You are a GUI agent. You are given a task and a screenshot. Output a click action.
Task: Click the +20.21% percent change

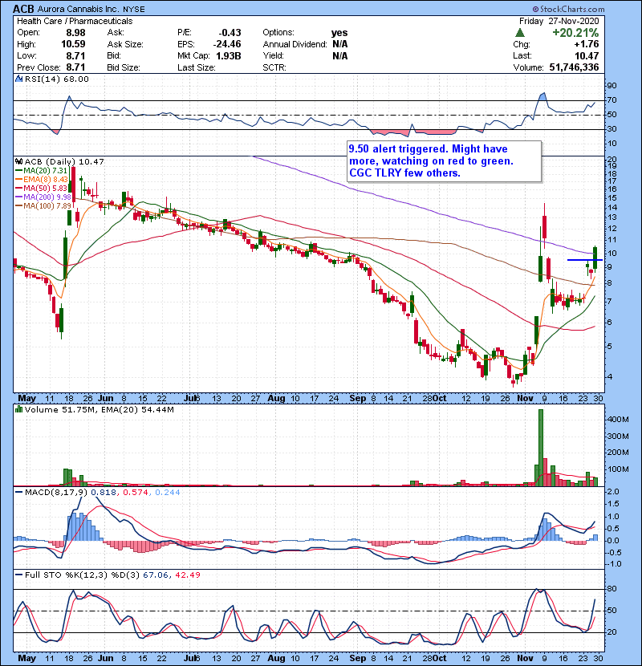pyautogui.click(x=575, y=33)
